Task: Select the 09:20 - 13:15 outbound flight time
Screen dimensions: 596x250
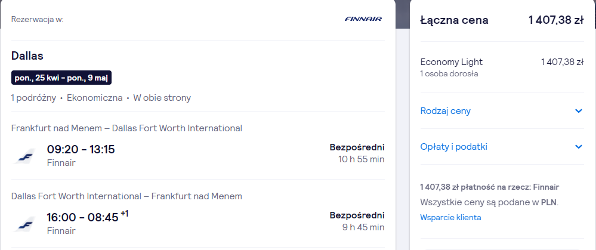Action: tap(81, 149)
